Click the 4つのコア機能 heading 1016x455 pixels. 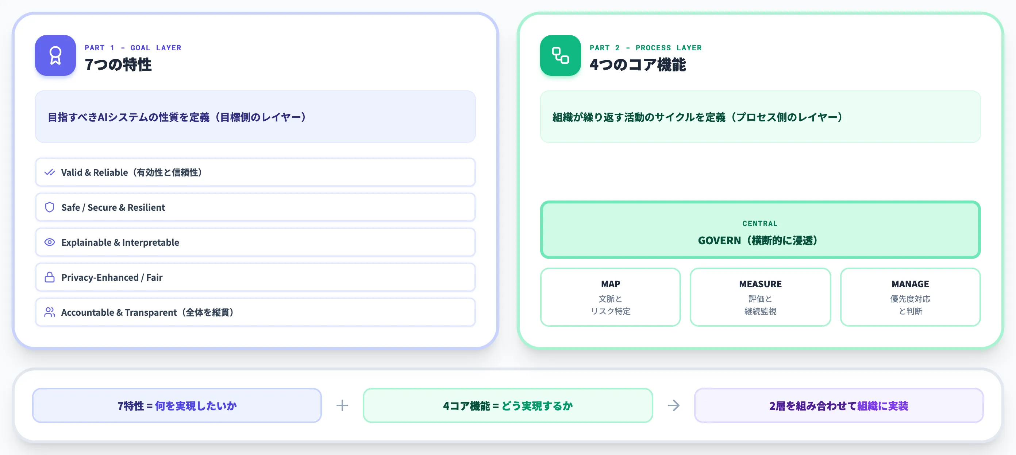637,65
